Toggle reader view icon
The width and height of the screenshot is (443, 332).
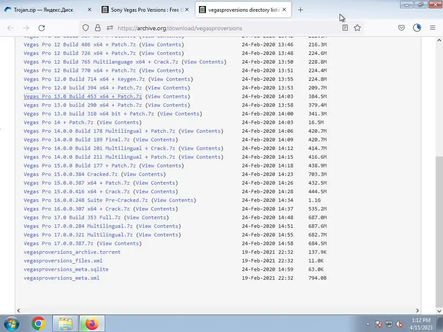[x=345, y=28]
